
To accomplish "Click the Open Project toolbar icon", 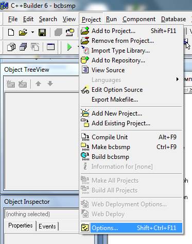I will pyautogui.click(x=70, y=32).
